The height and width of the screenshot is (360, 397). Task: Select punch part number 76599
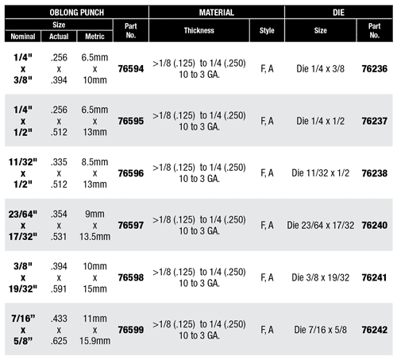pyautogui.click(x=131, y=330)
